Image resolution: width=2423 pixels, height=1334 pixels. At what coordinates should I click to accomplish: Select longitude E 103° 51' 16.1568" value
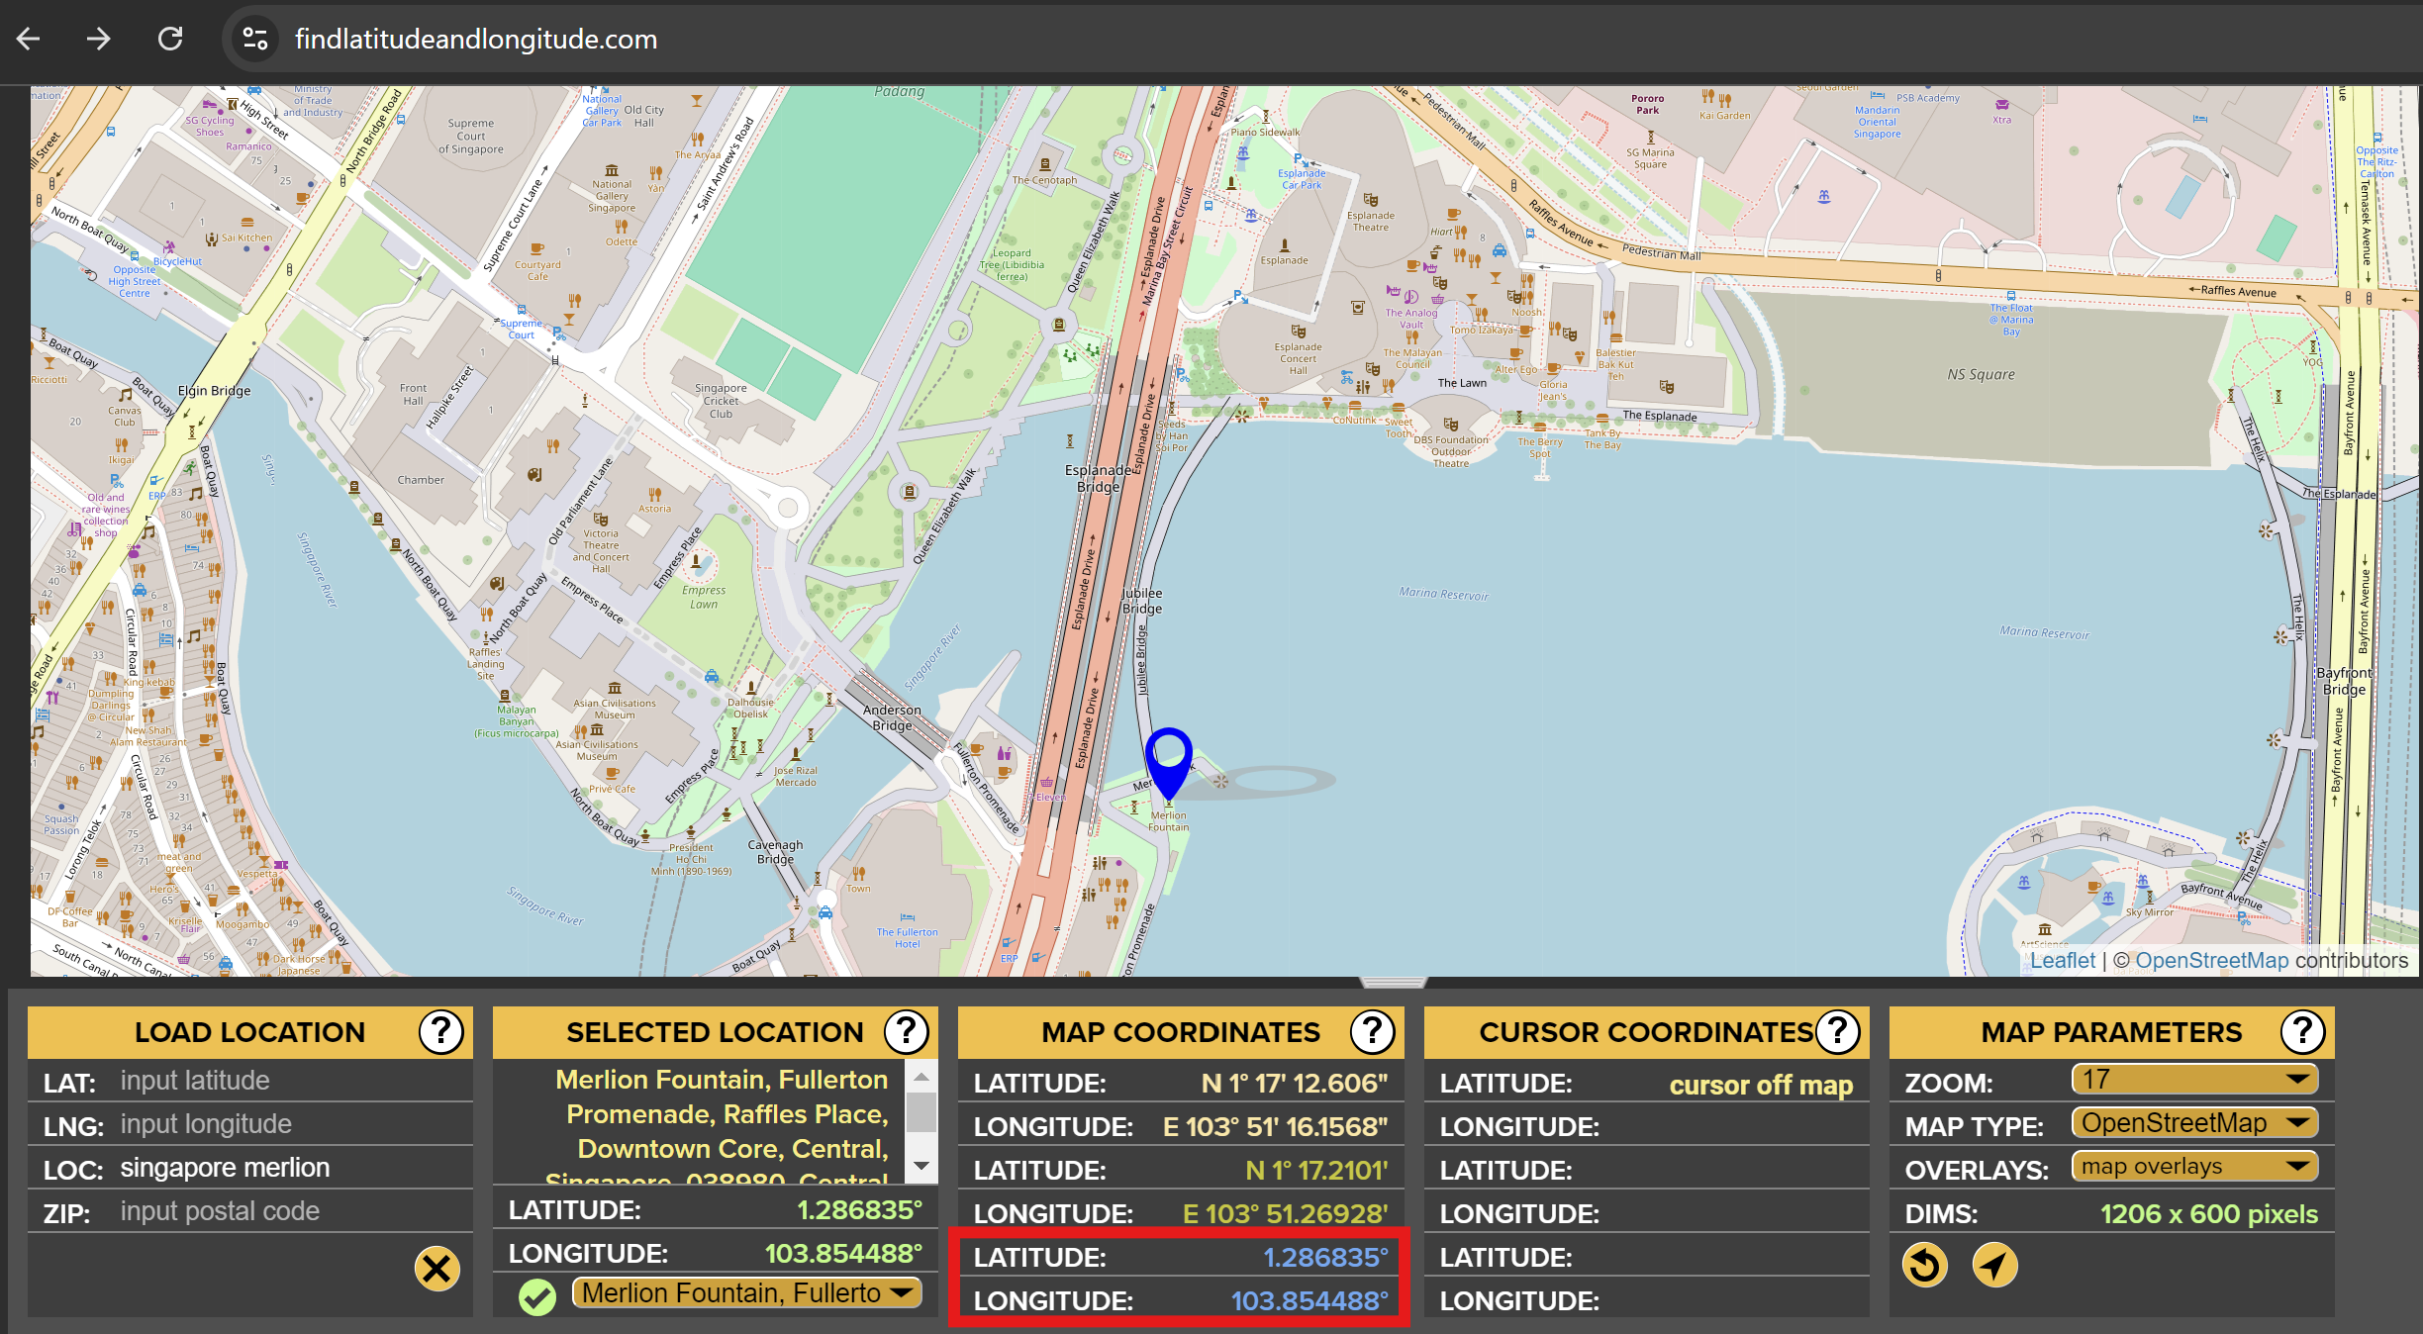tap(1275, 1126)
